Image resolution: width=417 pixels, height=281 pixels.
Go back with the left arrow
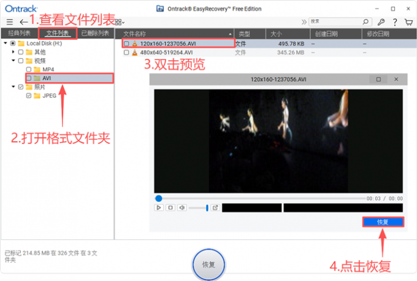point(23,22)
